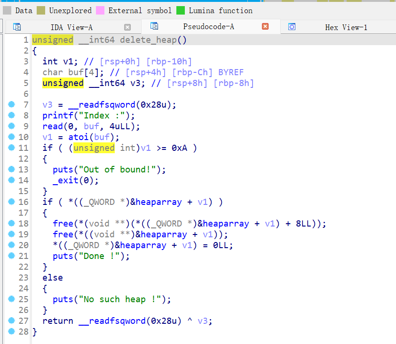The width and height of the screenshot is (396, 344).
Task: Click the Hex View-1 tab icon
Action: pyautogui.click(x=292, y=27)
